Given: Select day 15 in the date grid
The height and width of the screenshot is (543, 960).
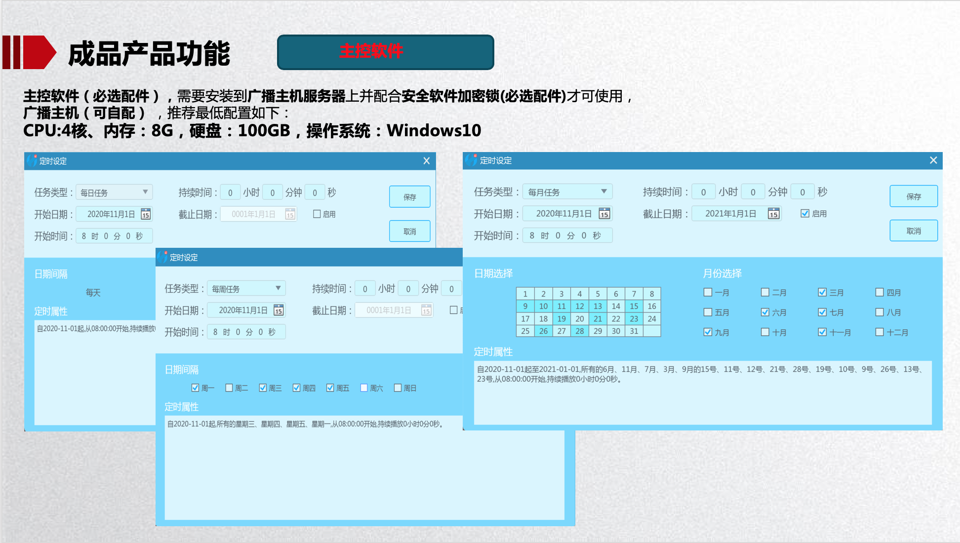Looking at the screenshot, I should click(x=634, y=306).
